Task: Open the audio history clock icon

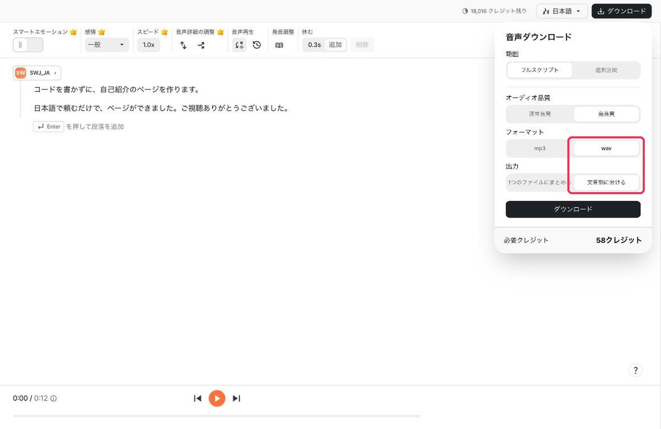Action: (257, 45)
